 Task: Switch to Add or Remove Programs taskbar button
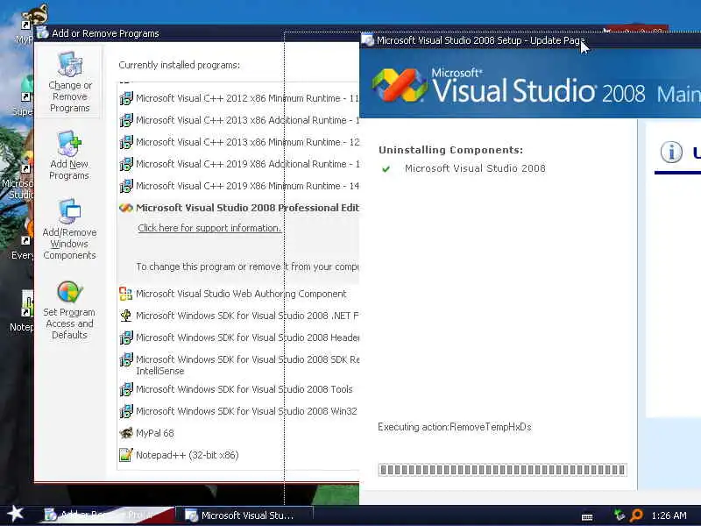point(107,515)
